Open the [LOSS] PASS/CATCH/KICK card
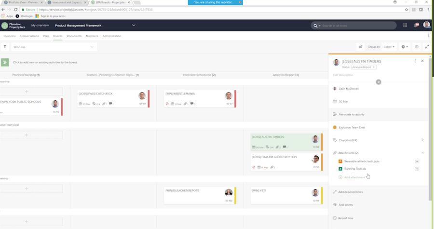The height and width of the screenshot is (229, 434). [x=113, y=99]
